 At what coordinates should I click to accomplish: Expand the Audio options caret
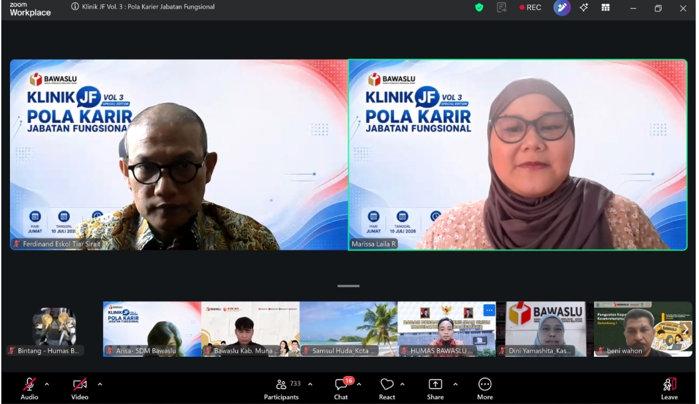click(47, 384)
